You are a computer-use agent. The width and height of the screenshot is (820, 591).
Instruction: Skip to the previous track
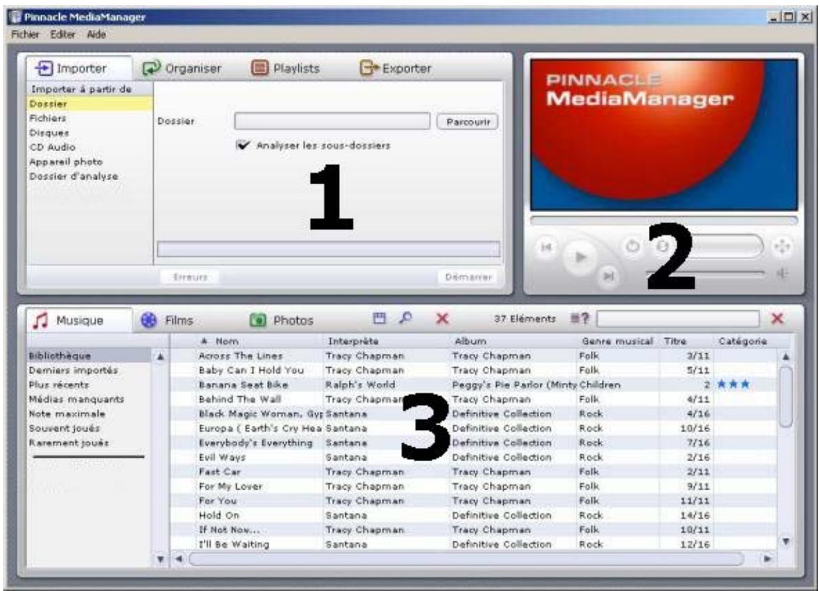[547, 246]
